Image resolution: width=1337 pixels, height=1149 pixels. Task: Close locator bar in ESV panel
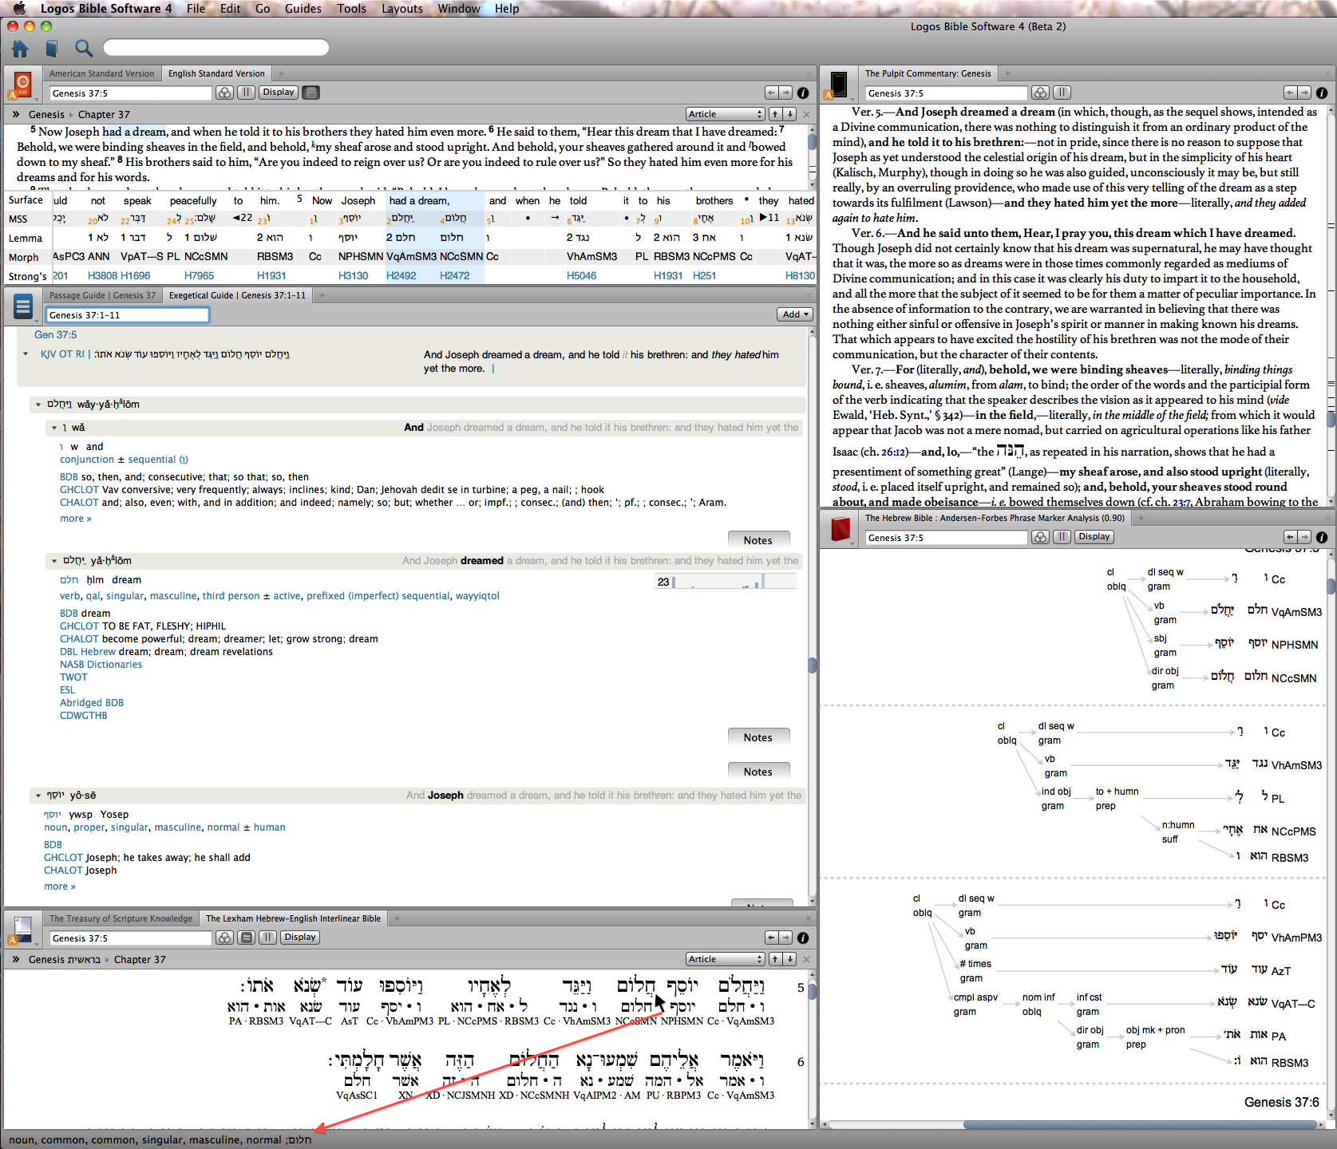(x=806, y=114)
